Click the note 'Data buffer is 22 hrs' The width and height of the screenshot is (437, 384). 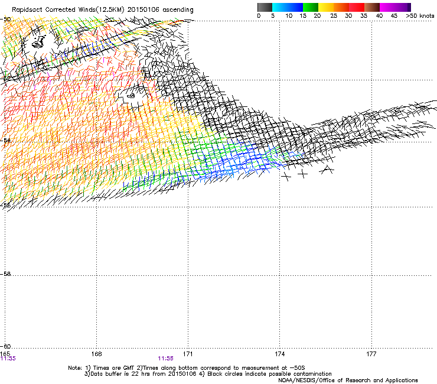point(120,374)
